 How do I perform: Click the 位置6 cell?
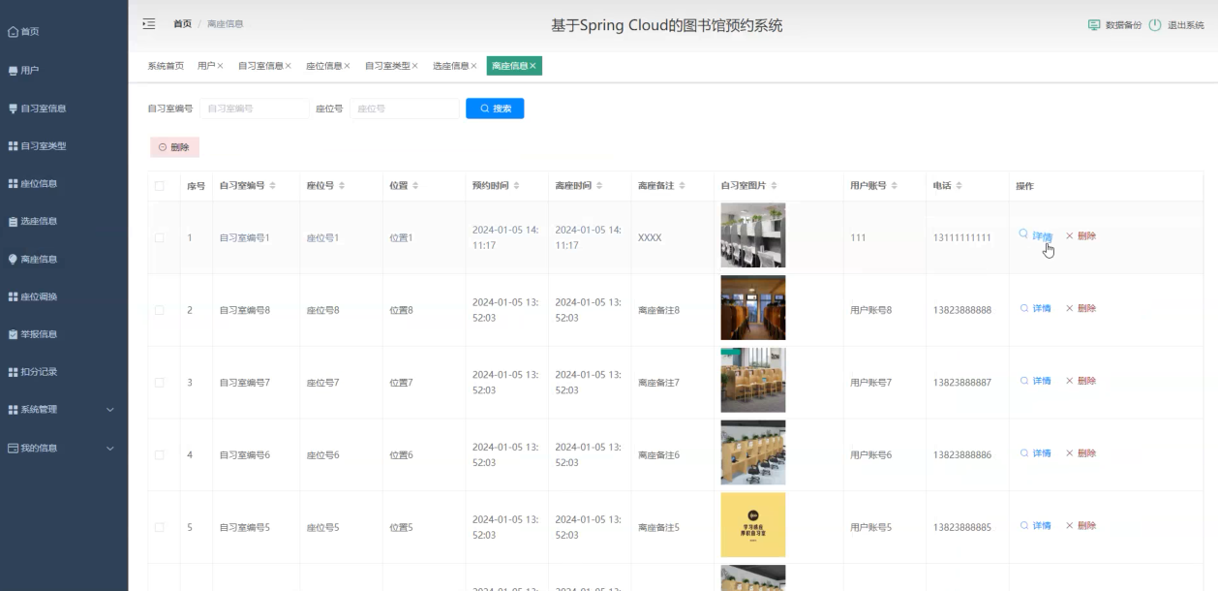[x=401, y=455]
